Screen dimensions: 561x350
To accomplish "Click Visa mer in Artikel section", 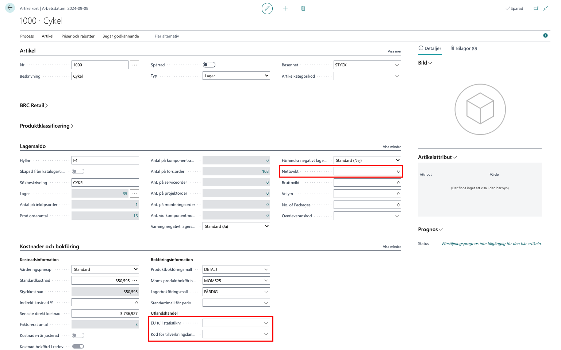I will click(394, 51).
